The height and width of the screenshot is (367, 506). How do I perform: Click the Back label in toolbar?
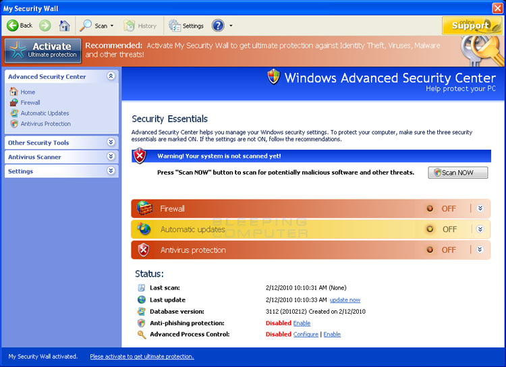click(26, 26)
